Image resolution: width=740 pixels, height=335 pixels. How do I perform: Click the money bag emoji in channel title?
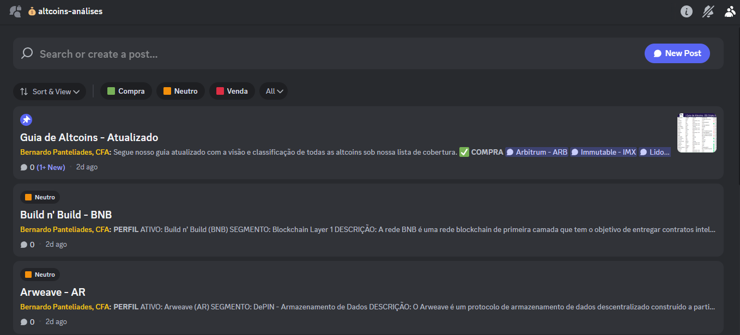32,11
